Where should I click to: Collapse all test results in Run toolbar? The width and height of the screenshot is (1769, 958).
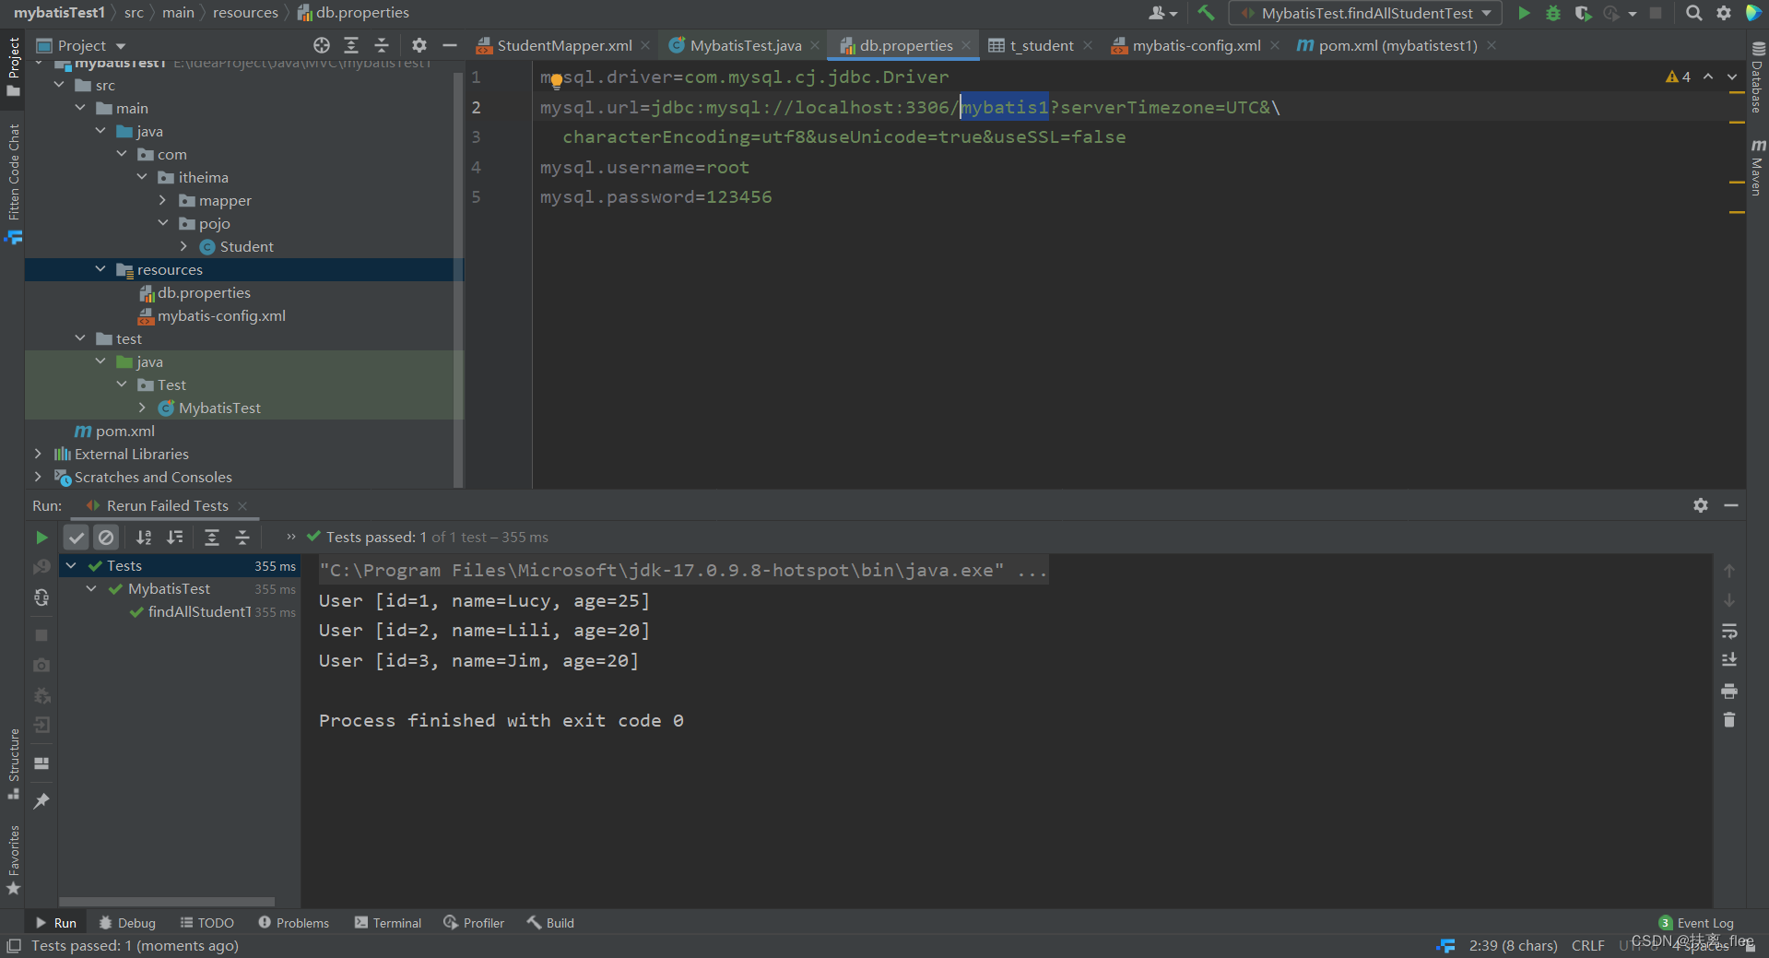click(x=242, y=538)
